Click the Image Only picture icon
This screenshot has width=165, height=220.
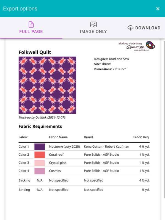point(94,24)
